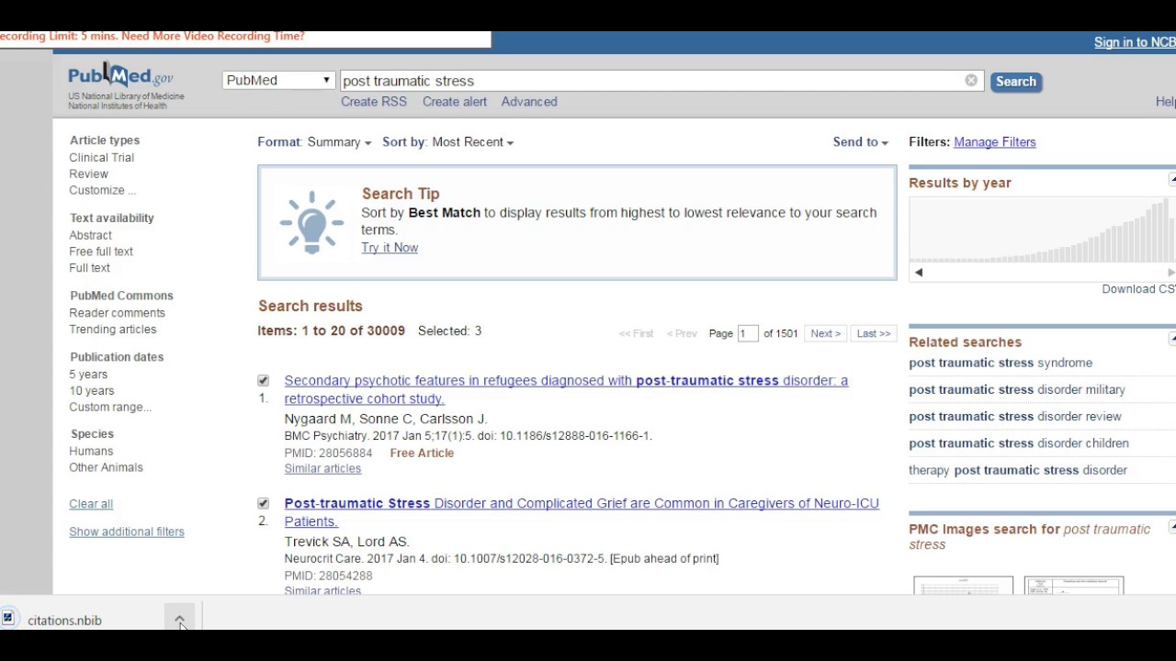The height and width of the screenshot is (661, 1176).
Task: Click related search post traumatic stress syndrome
Action: point(1001,364)
